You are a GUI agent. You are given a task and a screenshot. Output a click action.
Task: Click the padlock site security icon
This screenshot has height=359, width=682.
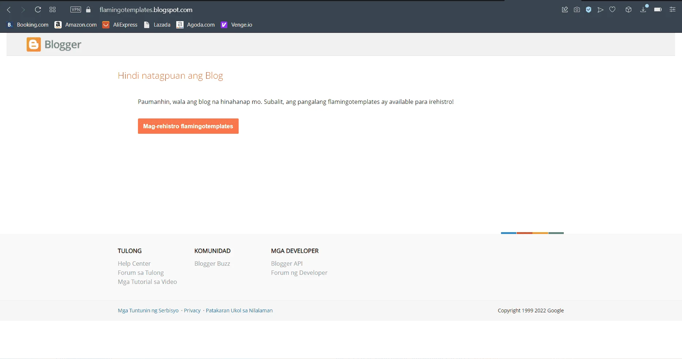88,10
